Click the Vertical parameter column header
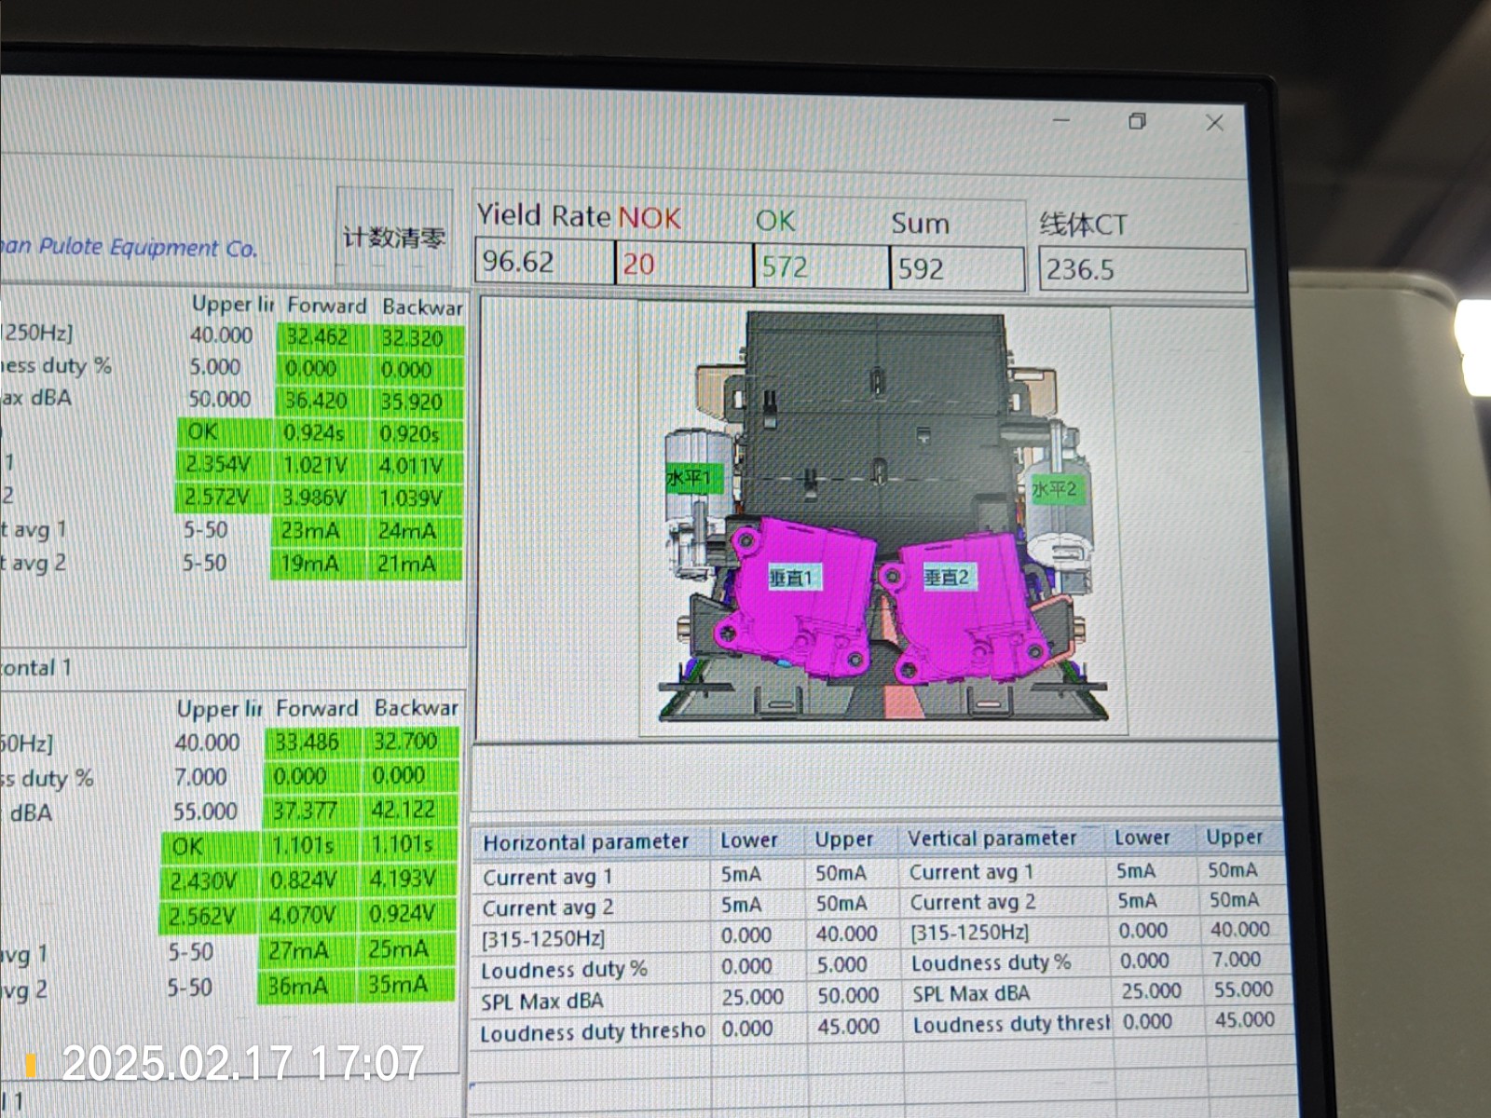Screen dimensions: 1491x1118 [x=993, y=838]
